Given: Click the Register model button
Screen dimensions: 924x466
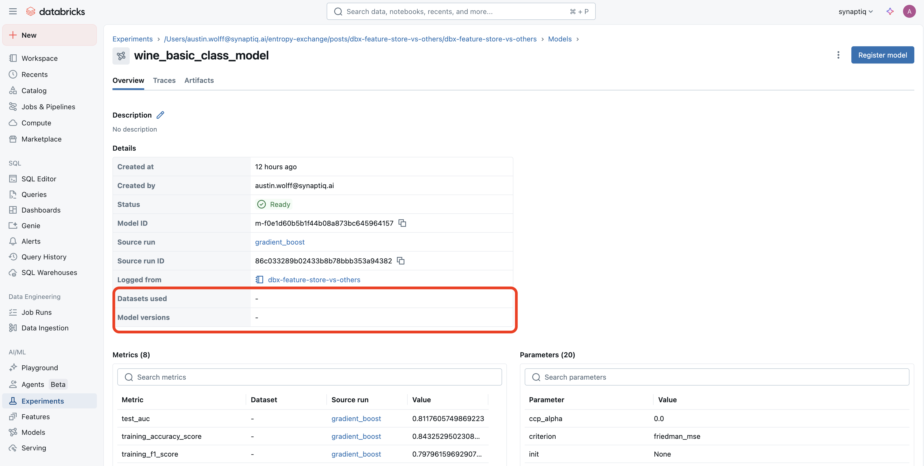Looking at the screenshot, I should pos(882,55).
